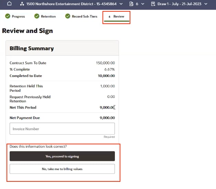Switch to the Retention step tab
Screen dimensions: 216x189
pos(48,16)
